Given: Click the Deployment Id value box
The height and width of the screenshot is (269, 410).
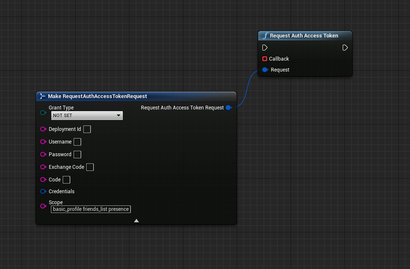Looking at the screenshot, I should point(87,129).
